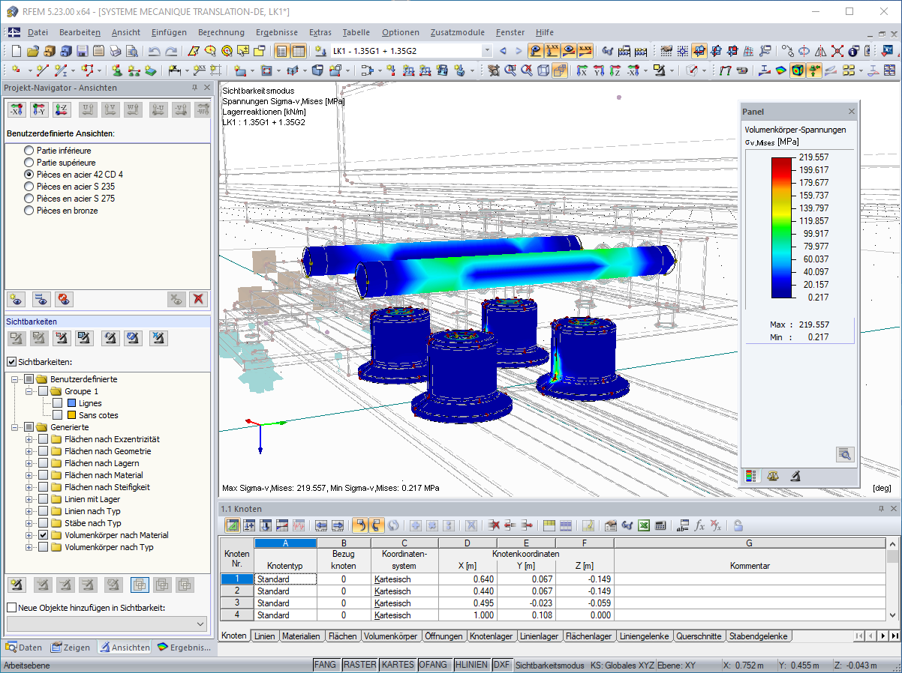Open a file via folder icon
The image size is (902, 673).
[x=32, y=51]
